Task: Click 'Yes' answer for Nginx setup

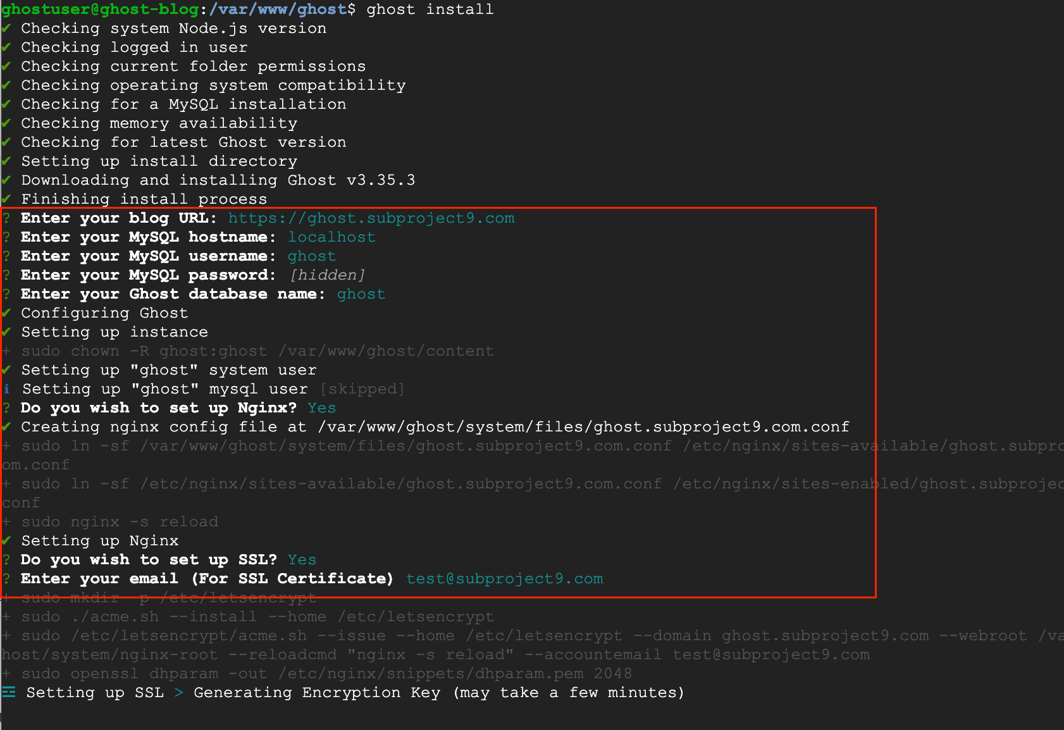Action: (322, 408)
